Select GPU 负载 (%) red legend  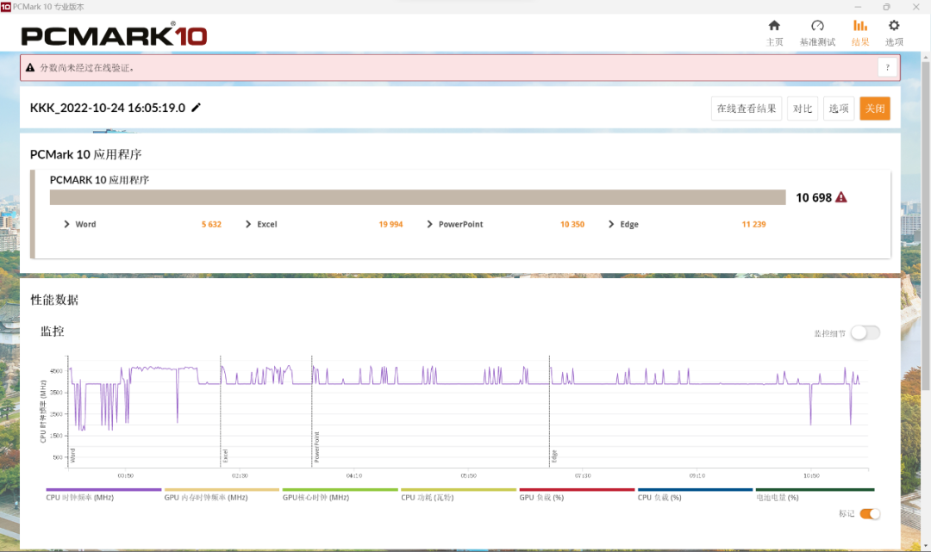click(x=577, y=494)
